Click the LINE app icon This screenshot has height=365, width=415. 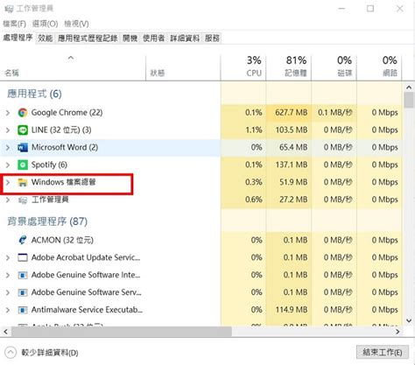tap(23, 130)
